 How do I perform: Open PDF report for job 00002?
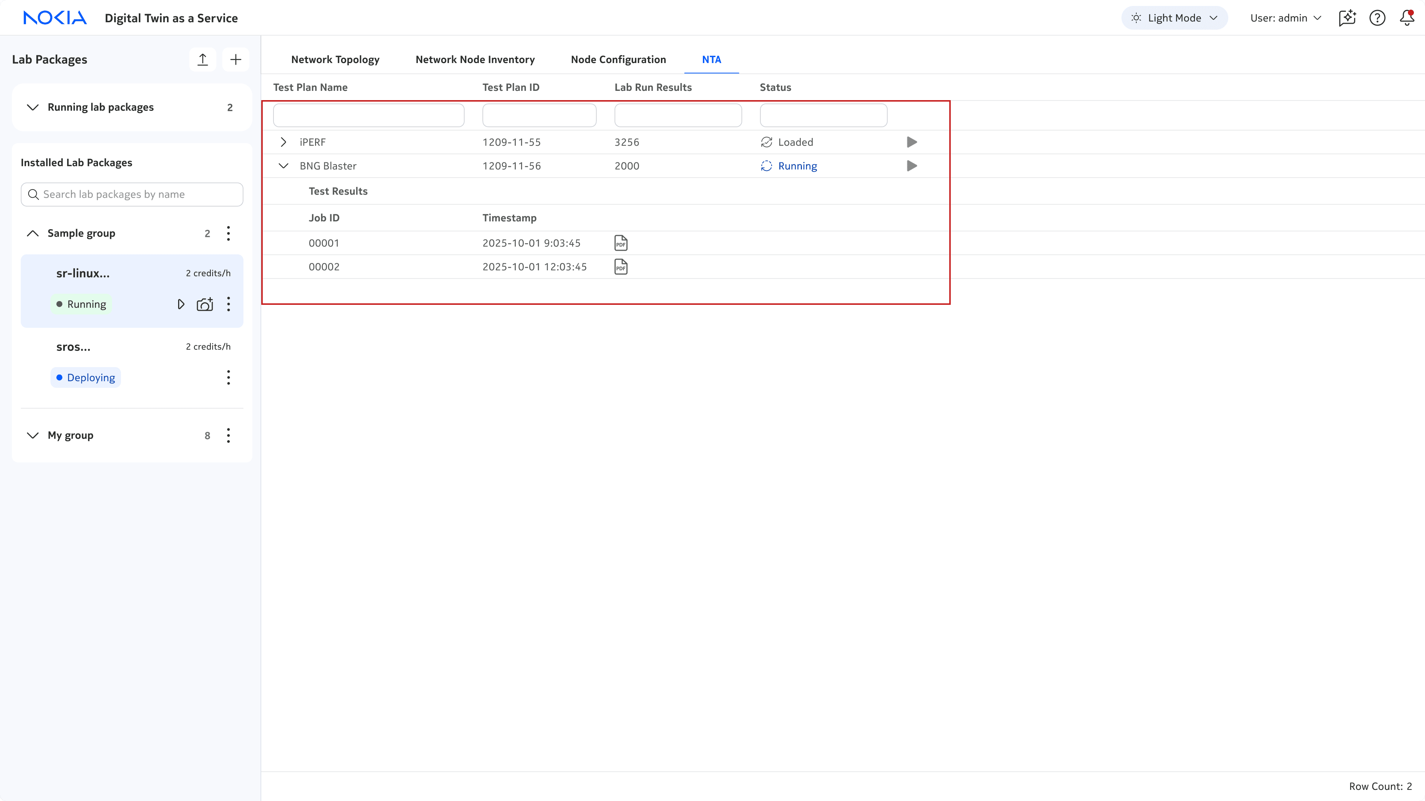(x=621, y=267)
